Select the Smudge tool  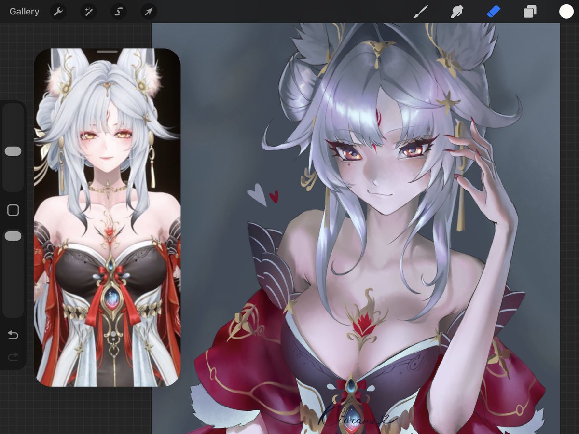(457, 12)
